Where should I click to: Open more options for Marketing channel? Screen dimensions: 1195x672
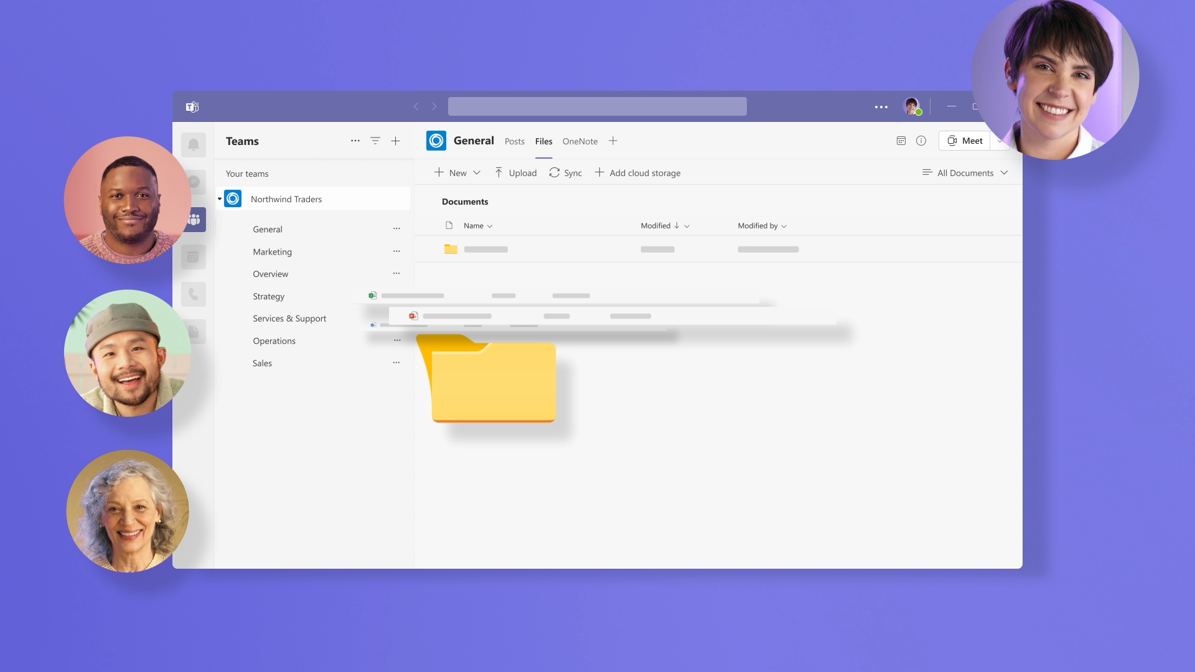pyautogui.click(x=396, y=251)
